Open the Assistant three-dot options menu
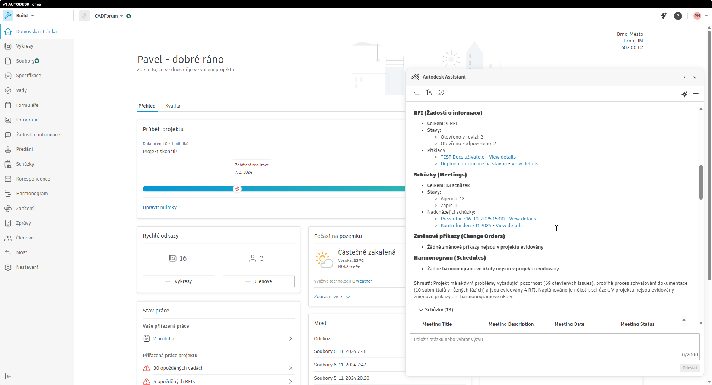This screenshot has width=712, height=385. click(685, 77)
